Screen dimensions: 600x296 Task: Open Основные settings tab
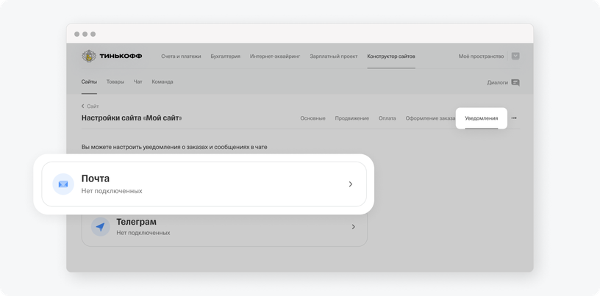312,118
